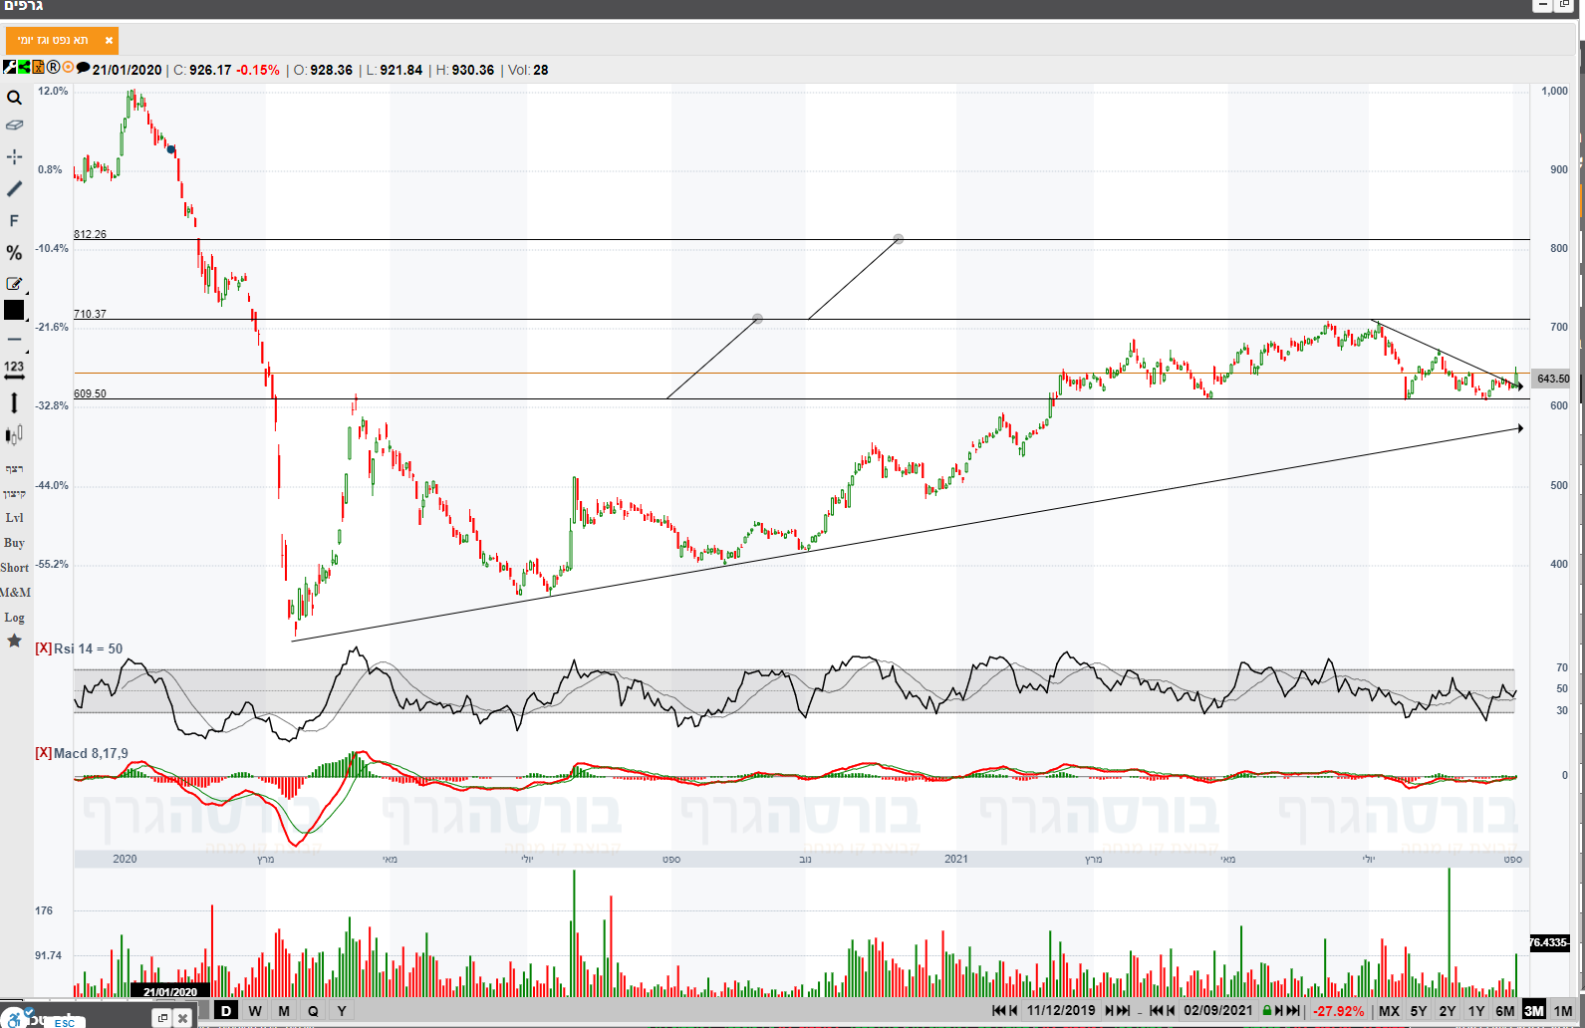Click the ESC button at bottom left
Viewport: 1585px width, 1028px height.
65,1023
